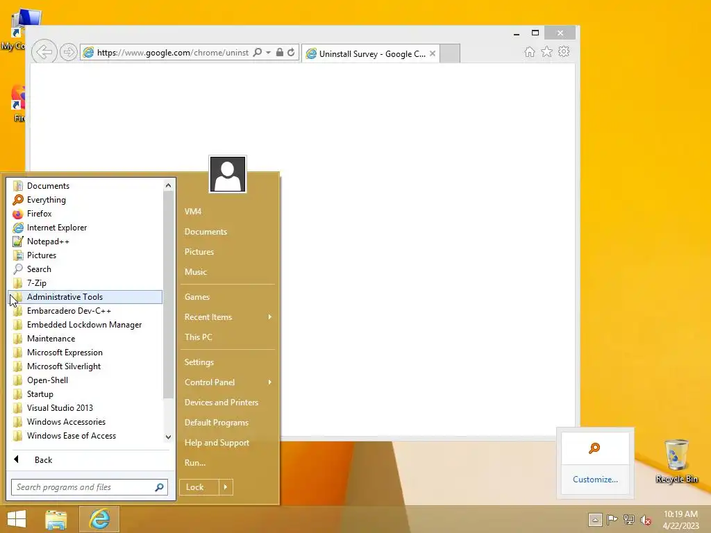Screen dimensions: 711x533
Task: Launch Firefox from the programs list
Action: tap(85, 214)
